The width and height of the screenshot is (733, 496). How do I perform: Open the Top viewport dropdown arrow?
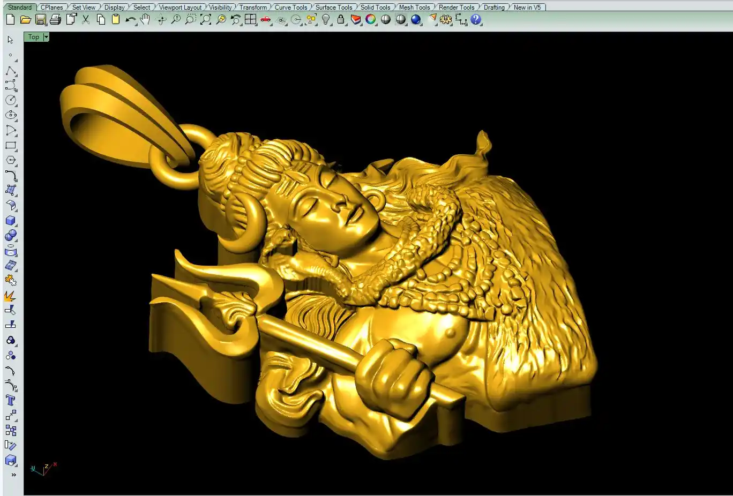pos(46,37)
